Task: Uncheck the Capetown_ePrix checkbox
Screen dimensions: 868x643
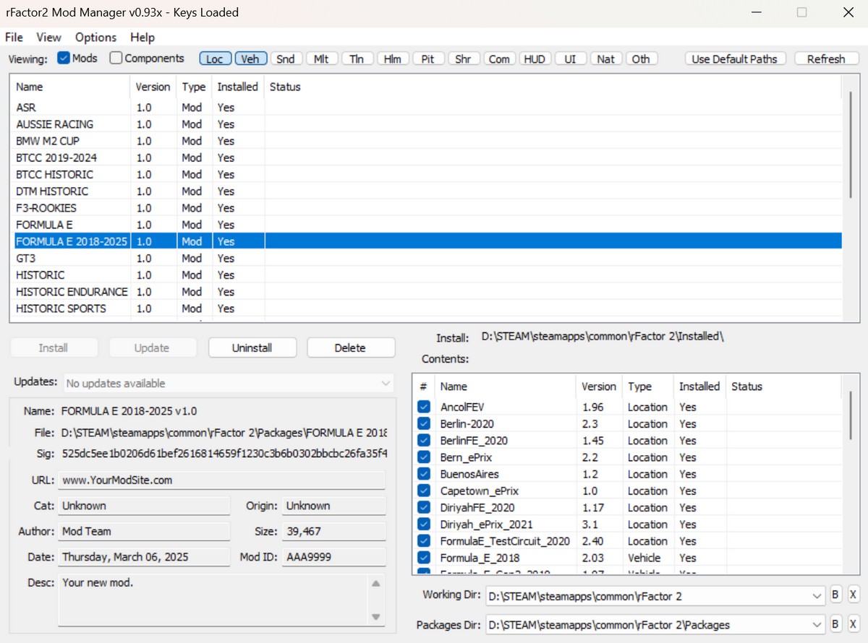Action: [424, 491]
